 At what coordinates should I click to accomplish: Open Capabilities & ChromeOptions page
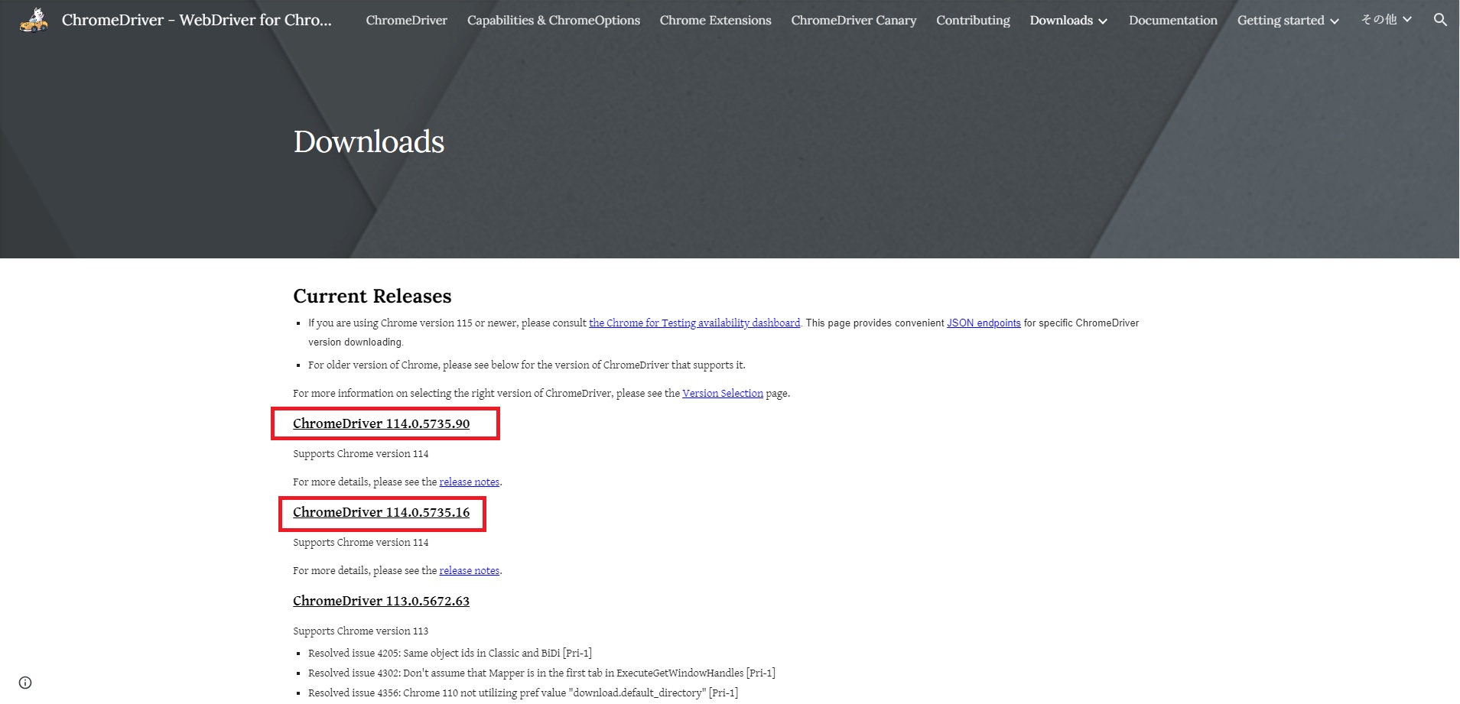click(553, 20)
